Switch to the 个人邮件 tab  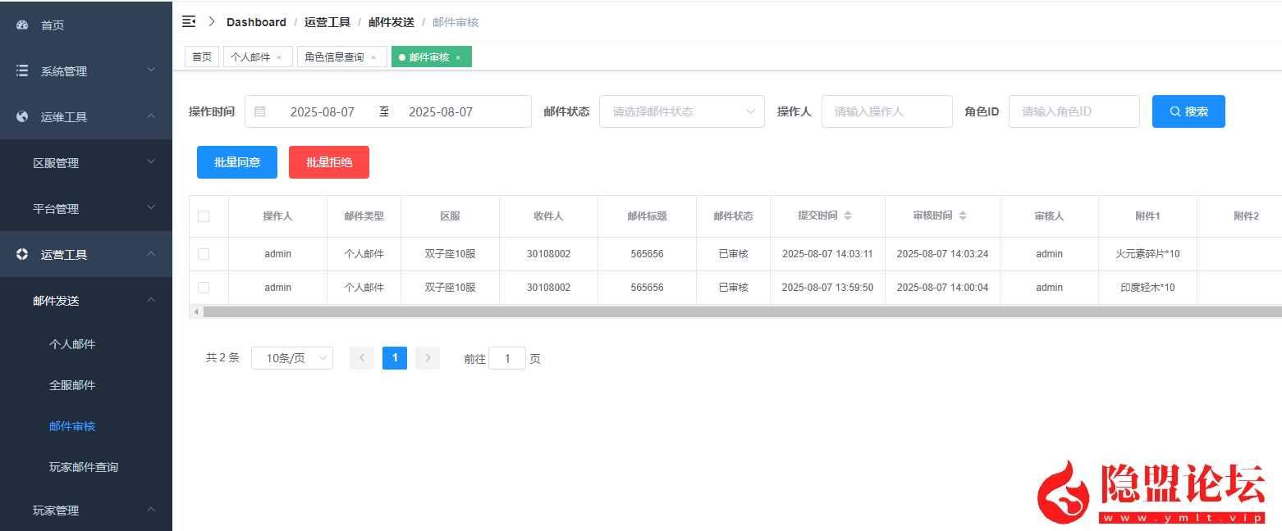point(250,57)
